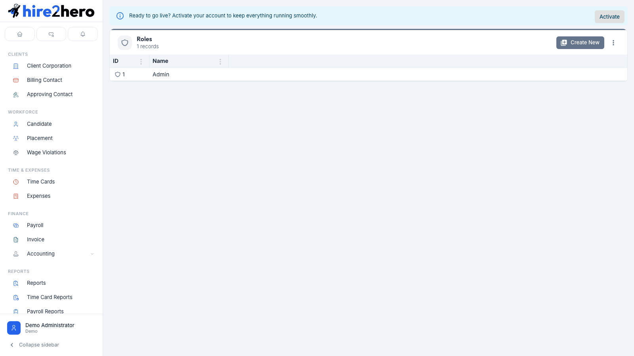Expand the Accounting submenu chevron
Screen dimensions: 634x356
(x=92, y=254)
